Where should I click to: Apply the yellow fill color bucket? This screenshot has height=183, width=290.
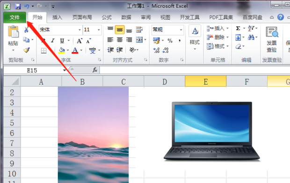click(x=62, y=50)
